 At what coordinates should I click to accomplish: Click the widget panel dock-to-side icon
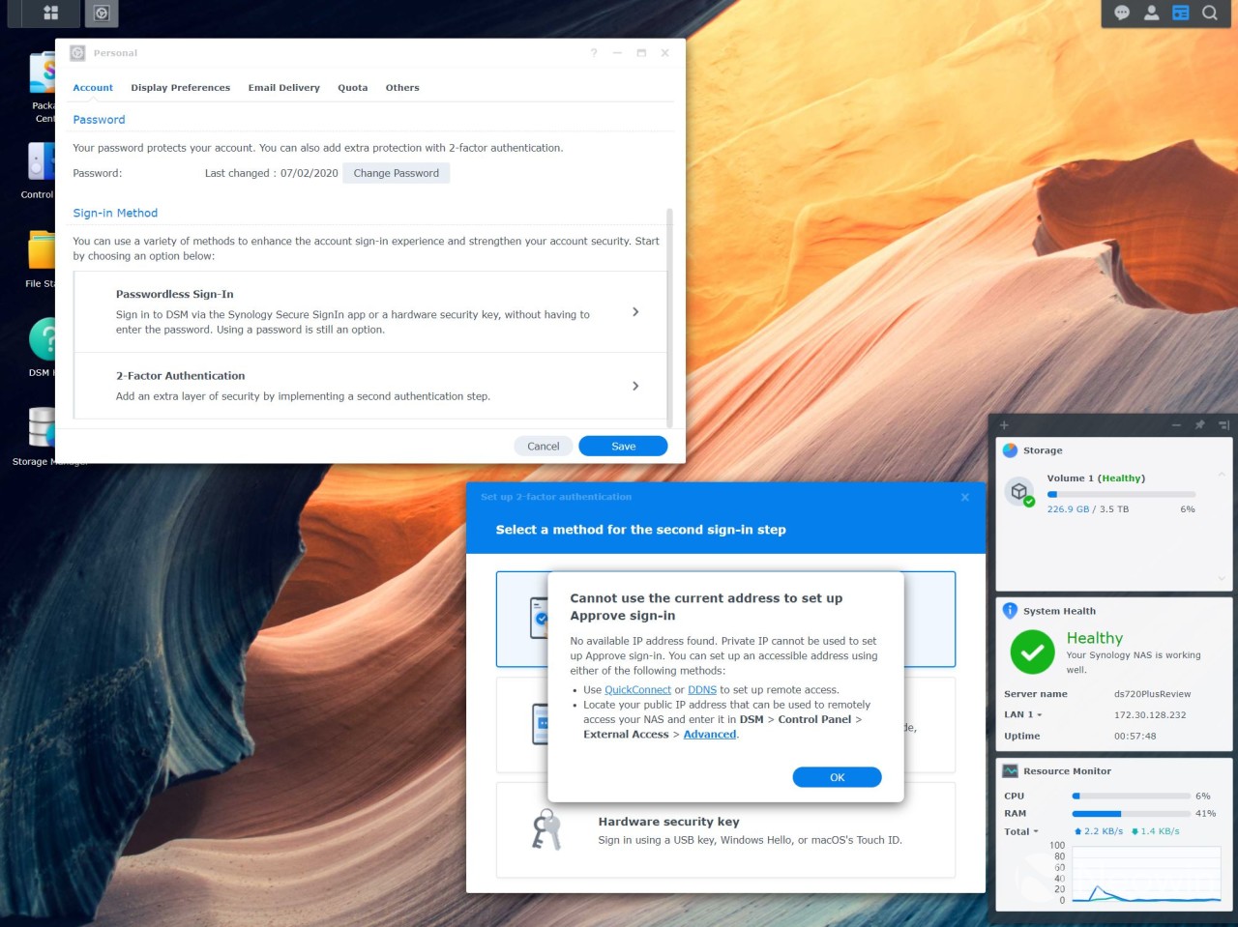tap(1223, 425)
